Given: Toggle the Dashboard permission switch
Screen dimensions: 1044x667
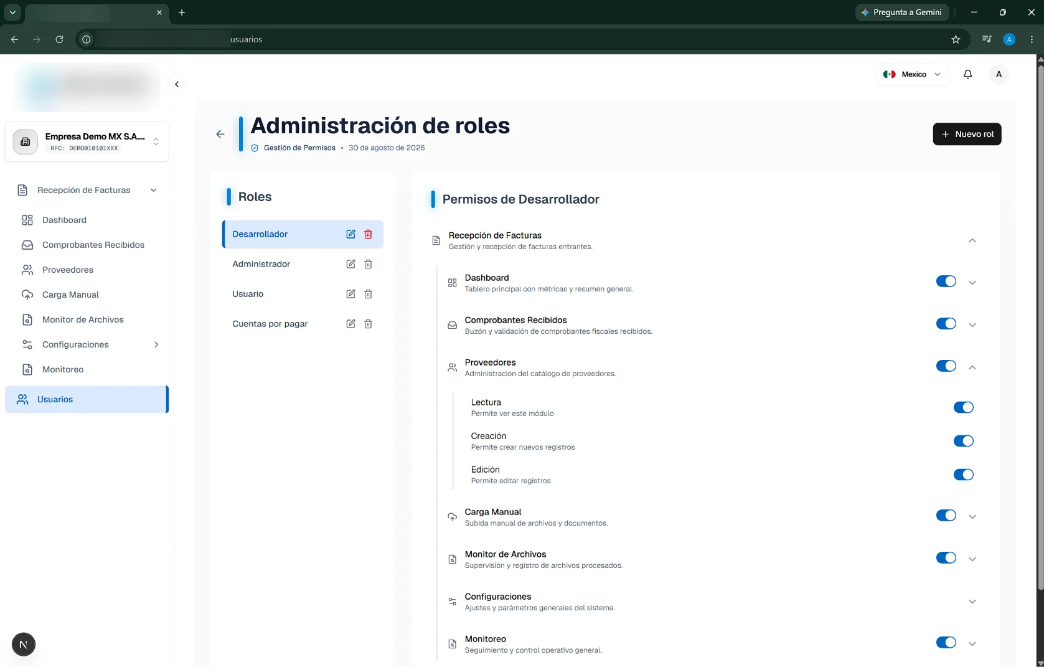Looking at the screenshot, I should click(x=946, y=281).
